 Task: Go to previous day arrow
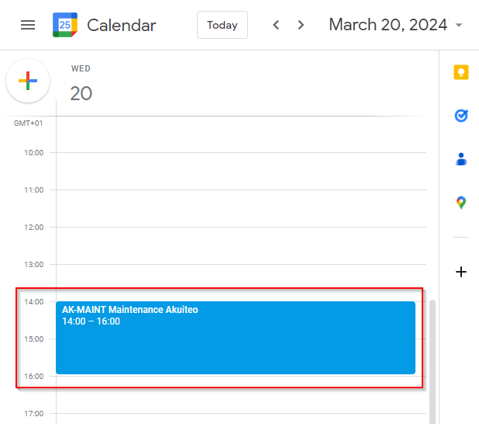pos(276,25)
